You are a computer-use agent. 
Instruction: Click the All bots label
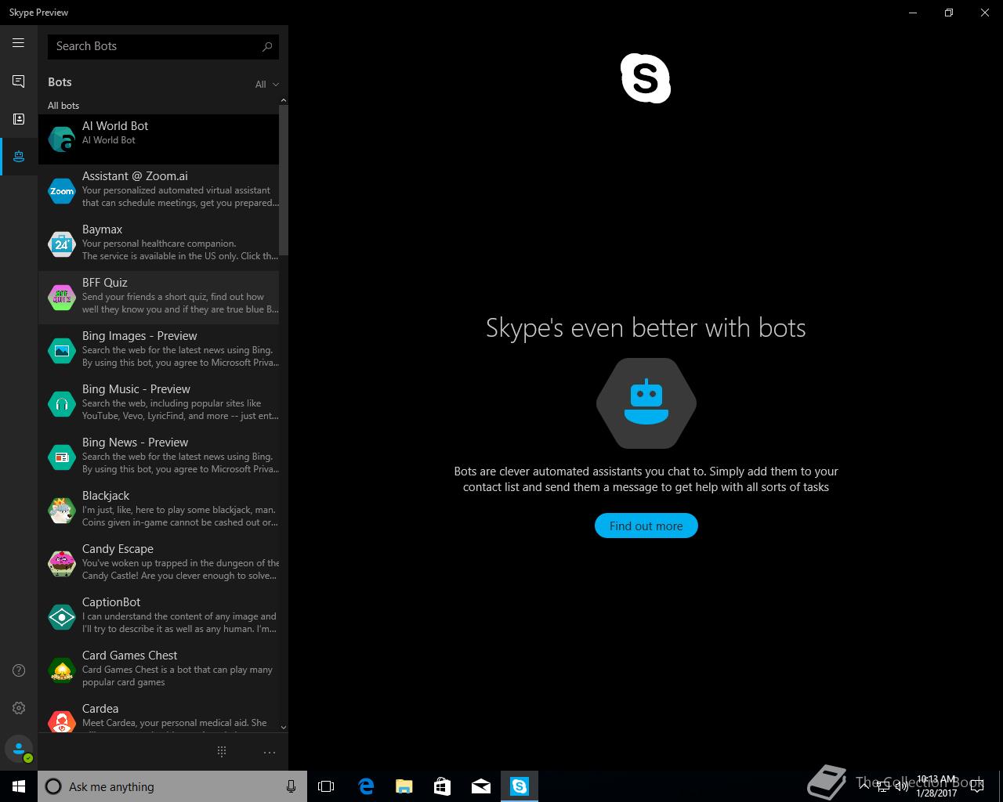pyautogui.click(x=63, y=106)
